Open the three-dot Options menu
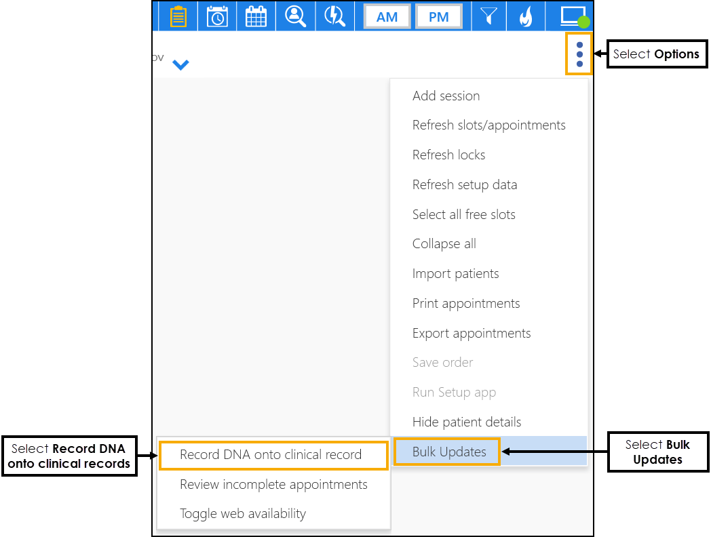 pyautogui.click(x=579, y=54)
